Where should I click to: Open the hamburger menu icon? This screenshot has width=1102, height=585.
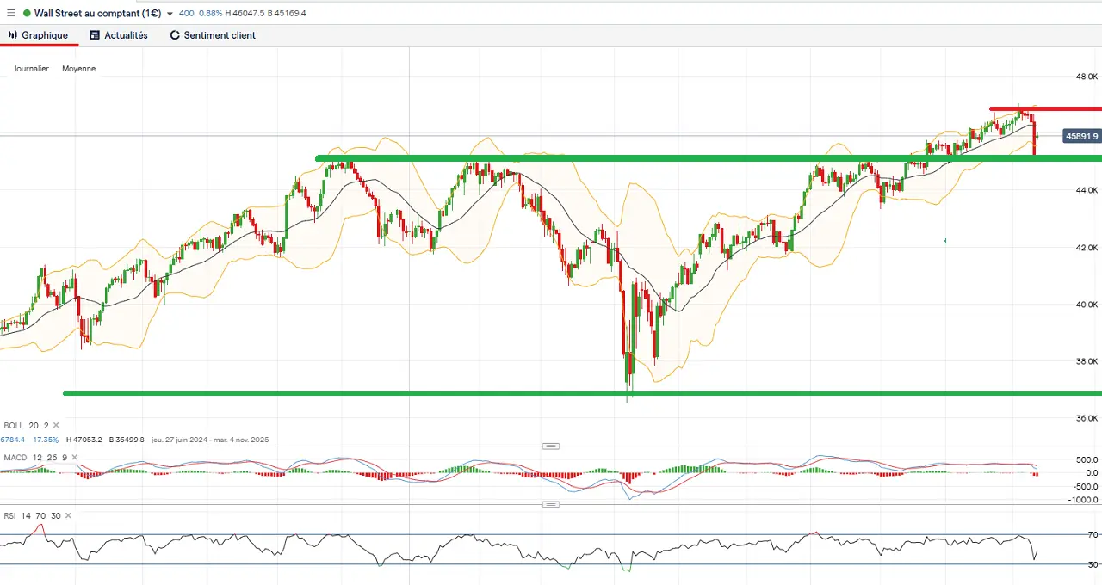point(10,13)
